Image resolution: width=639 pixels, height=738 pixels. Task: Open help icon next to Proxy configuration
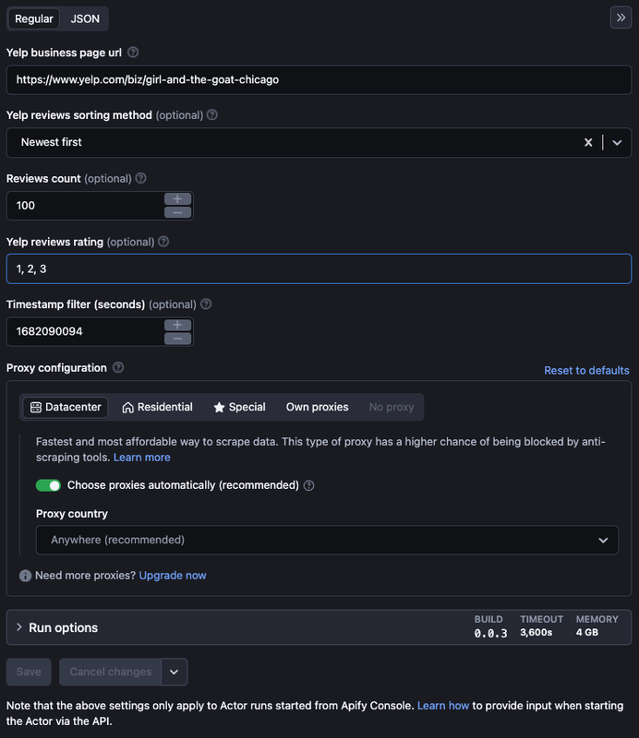coord(118,367)
